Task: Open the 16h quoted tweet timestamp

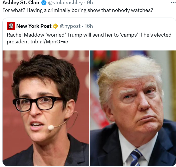Action: [89, 26]
